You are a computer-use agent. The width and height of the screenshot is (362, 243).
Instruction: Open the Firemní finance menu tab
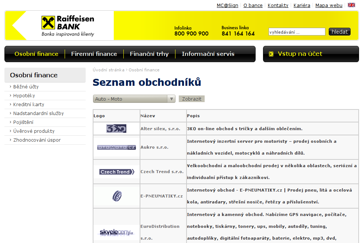pos(94,54)
